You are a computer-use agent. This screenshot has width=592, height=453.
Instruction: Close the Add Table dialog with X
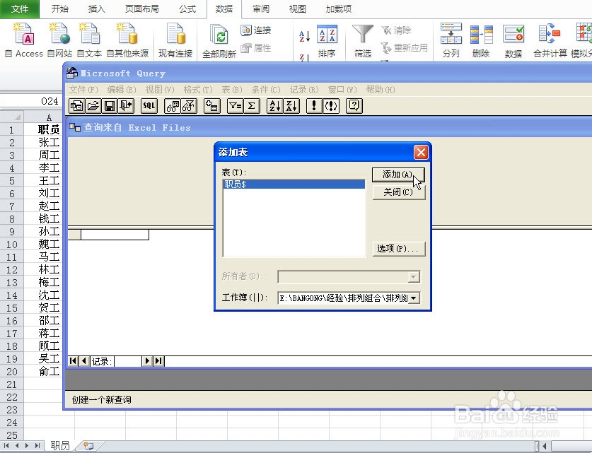pyautogui.click(x=421, y=153)
